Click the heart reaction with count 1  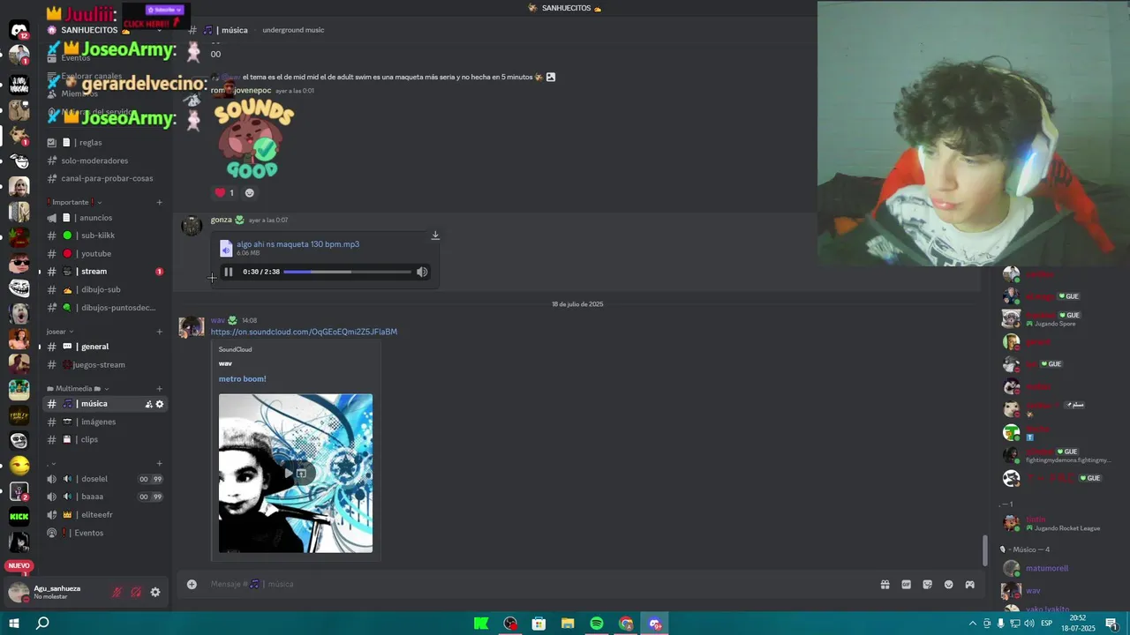[225, 193]
